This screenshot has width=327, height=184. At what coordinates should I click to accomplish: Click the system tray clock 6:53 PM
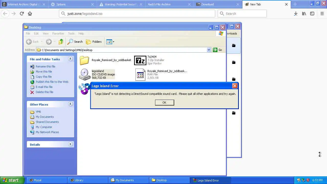click(317, 180)
